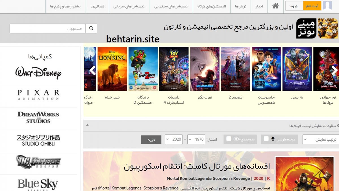The width and height of the screenshot is (339, 191).
Task: Open the 1970 start year dropdown
Action: (196, 139)
